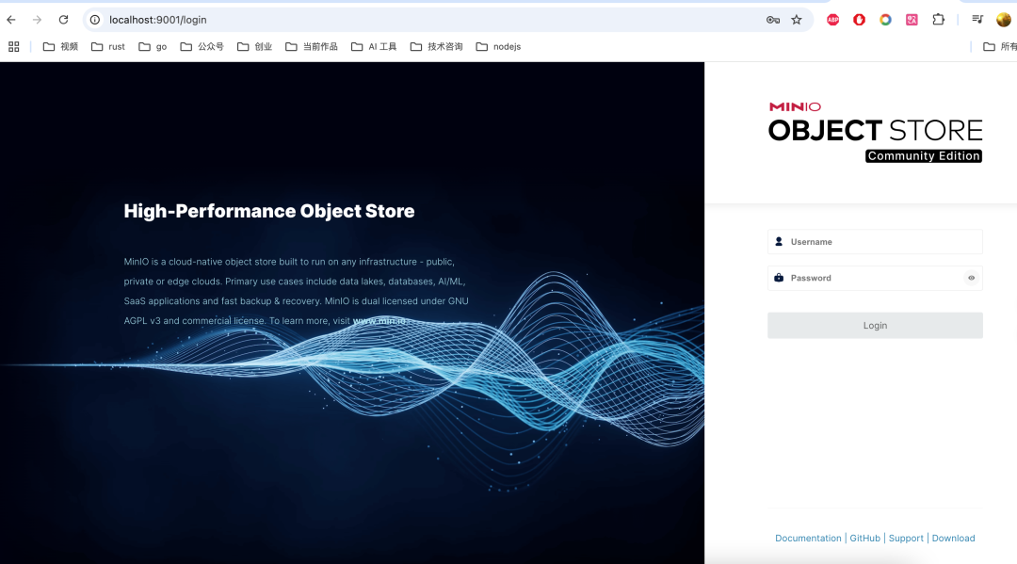Toggle password visibility eye icon
The height and width of the screenshot is (564, 1017).
coord(971,278)
